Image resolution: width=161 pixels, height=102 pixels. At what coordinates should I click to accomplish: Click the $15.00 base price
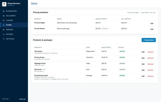point(104,70)
